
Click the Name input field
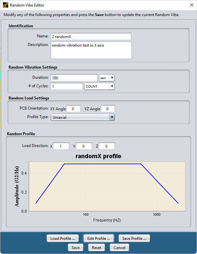91,36
